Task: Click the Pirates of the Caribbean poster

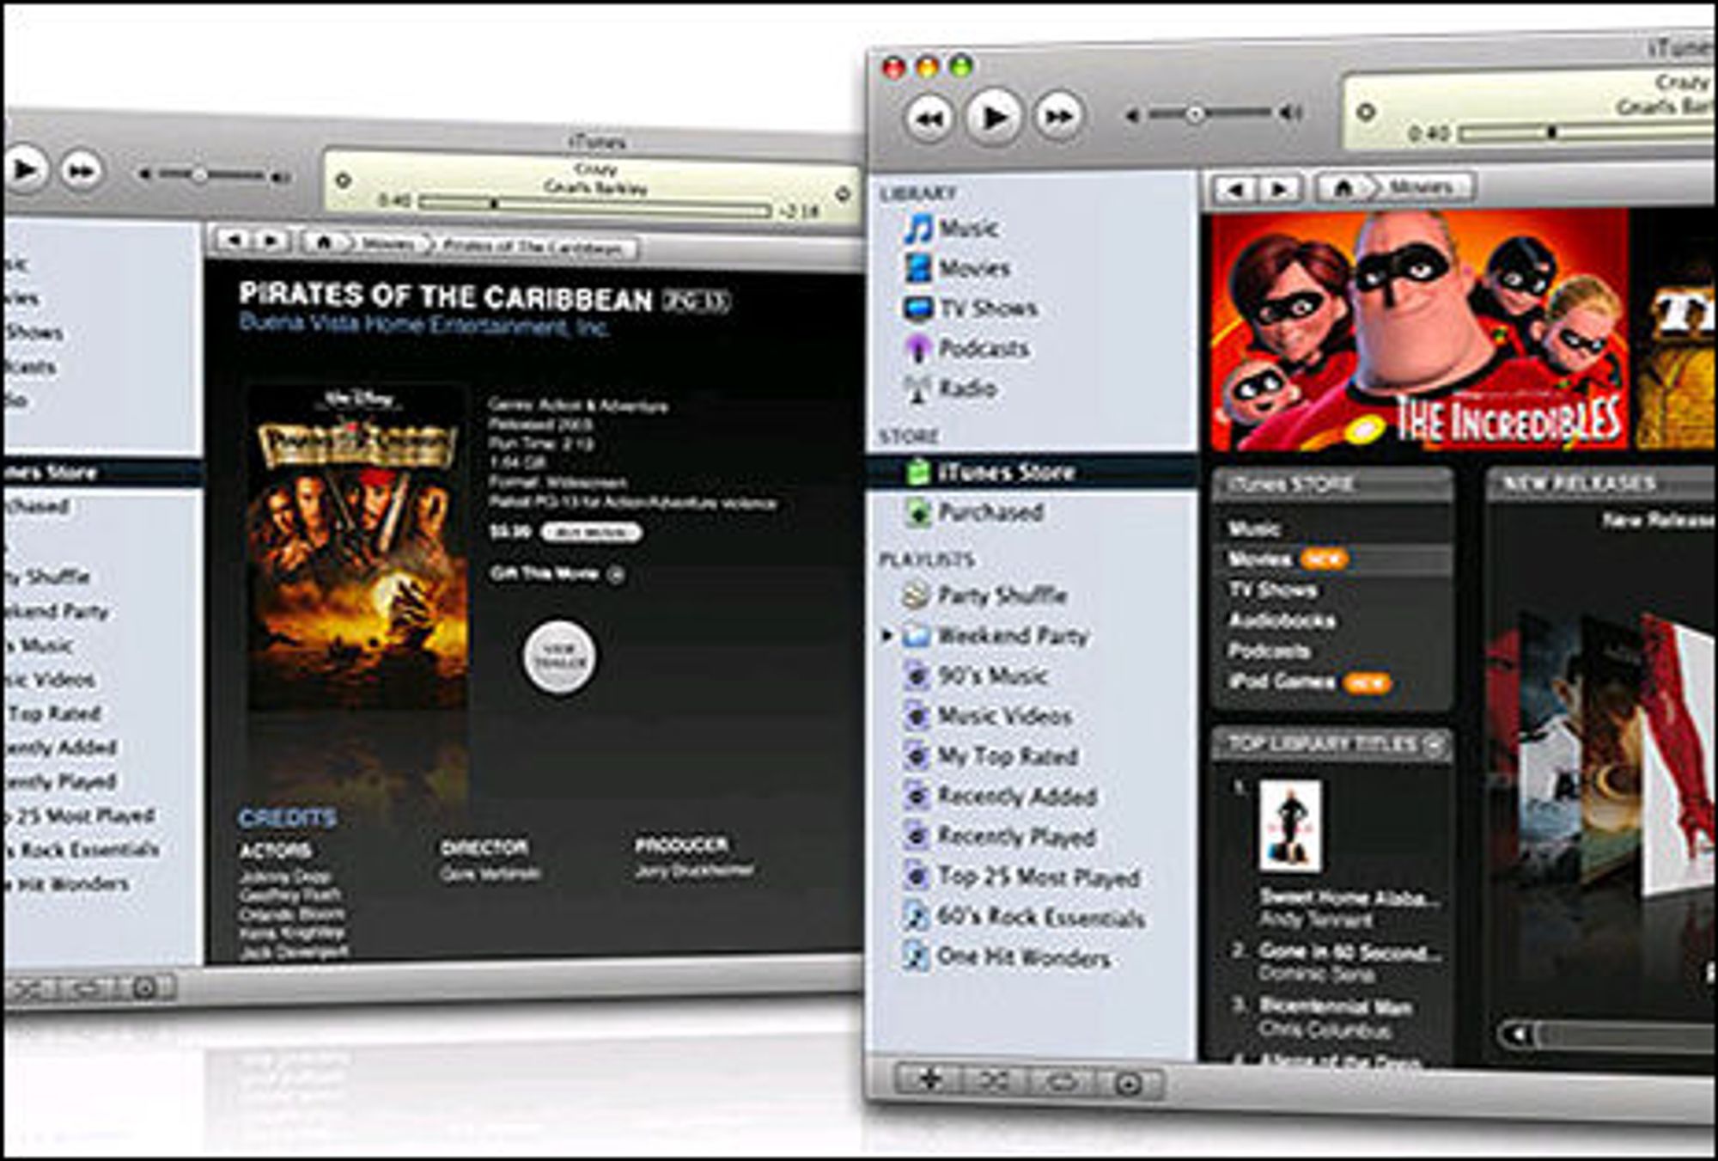Action: click(x=357, y=550)
